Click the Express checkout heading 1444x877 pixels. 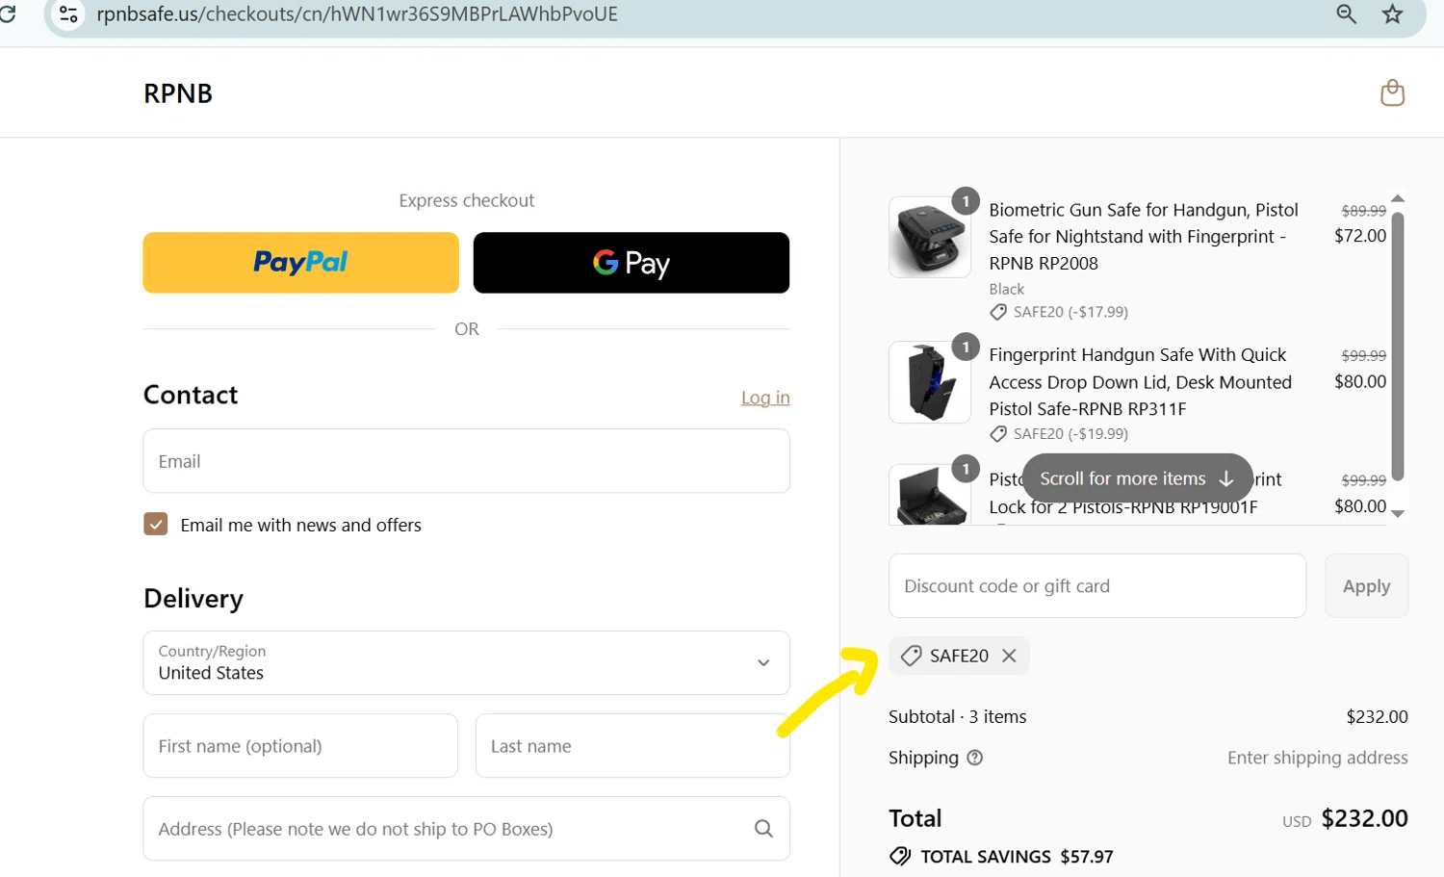(x=466, y=200)
